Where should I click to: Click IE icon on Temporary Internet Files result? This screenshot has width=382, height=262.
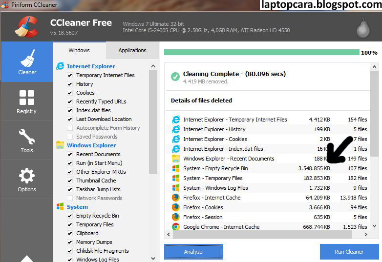(176, 120)
